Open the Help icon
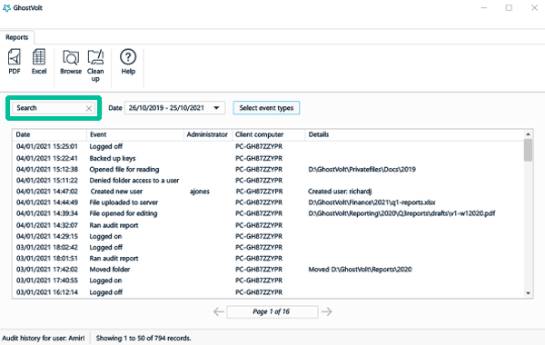The image size is (545, 345). [128, 62]
